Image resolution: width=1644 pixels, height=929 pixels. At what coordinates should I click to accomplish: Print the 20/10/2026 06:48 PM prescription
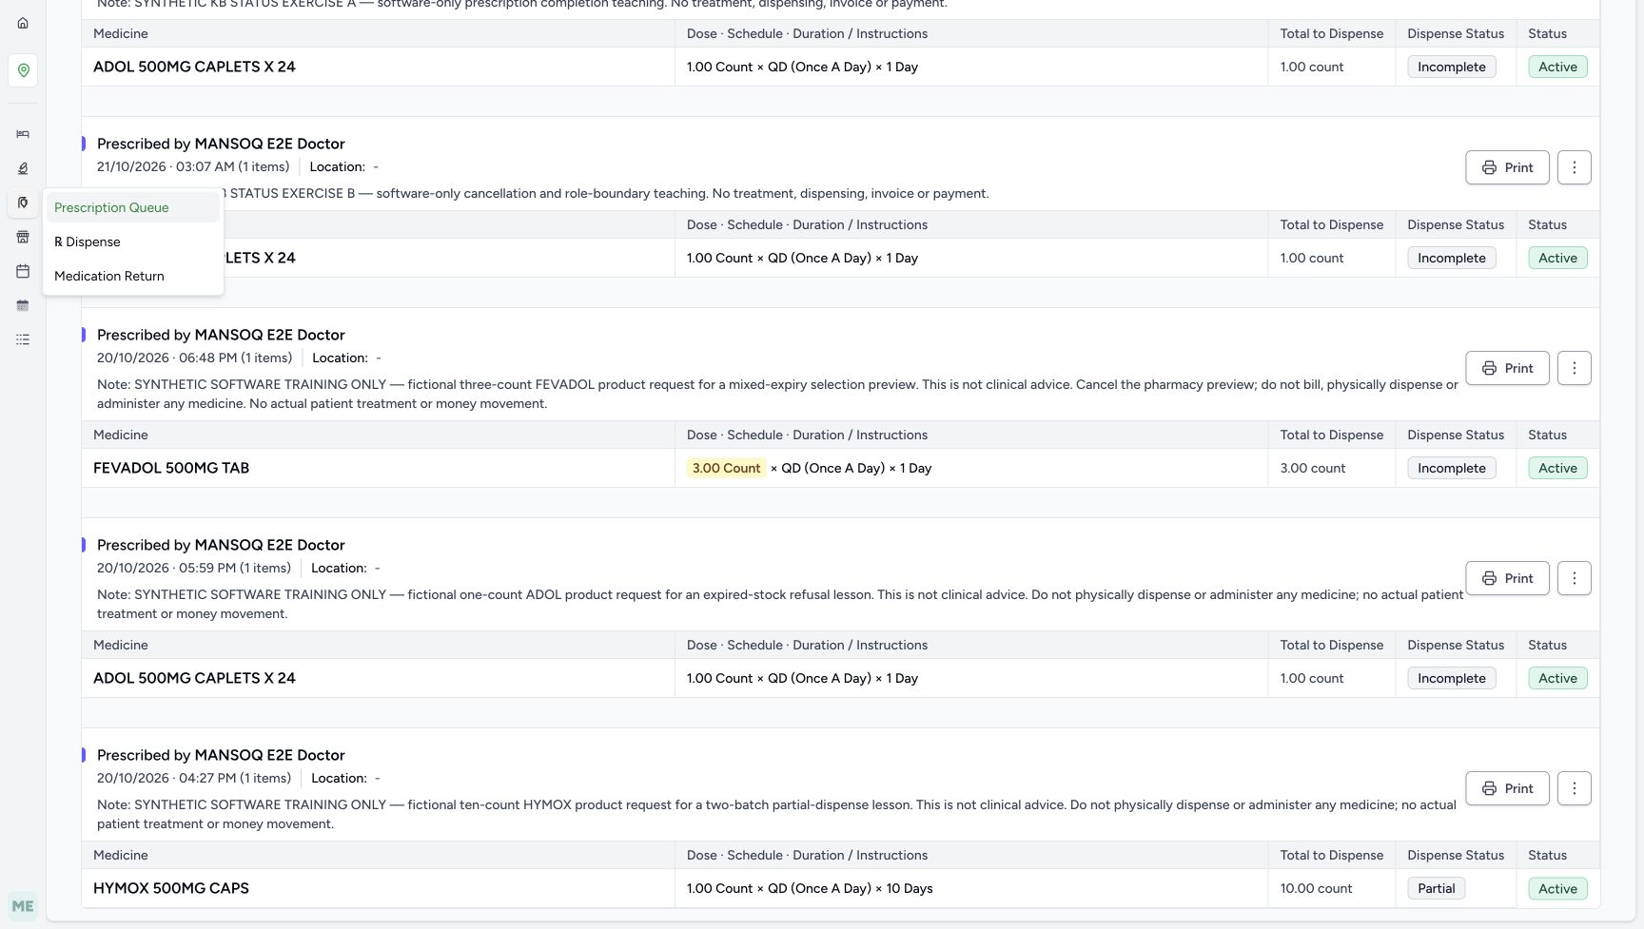(1507, 368)
